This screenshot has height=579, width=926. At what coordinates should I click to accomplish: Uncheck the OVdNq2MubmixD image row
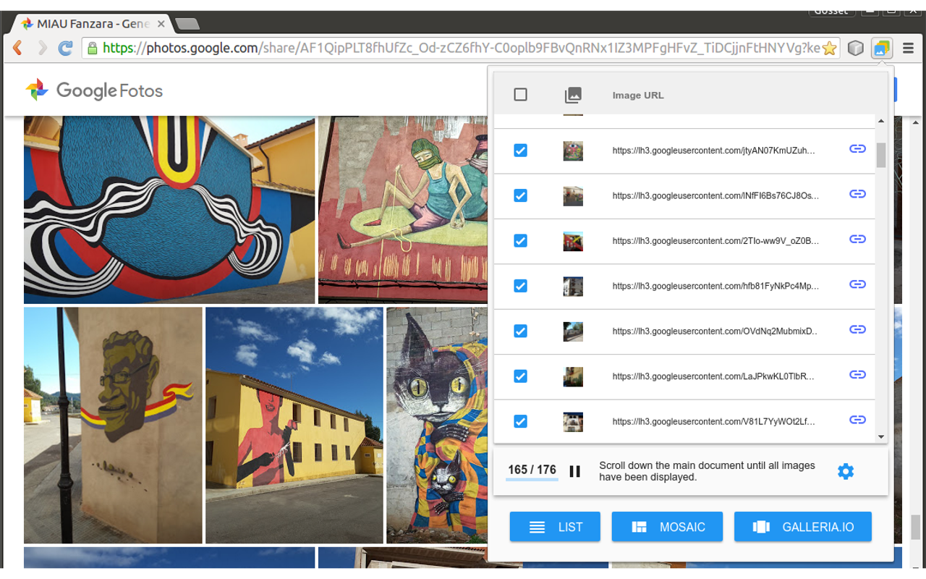pos(520,331)
